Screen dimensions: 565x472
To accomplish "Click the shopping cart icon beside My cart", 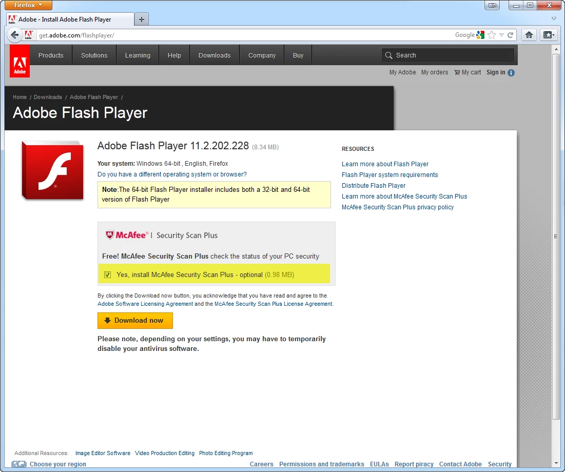I will coord(457,72).
